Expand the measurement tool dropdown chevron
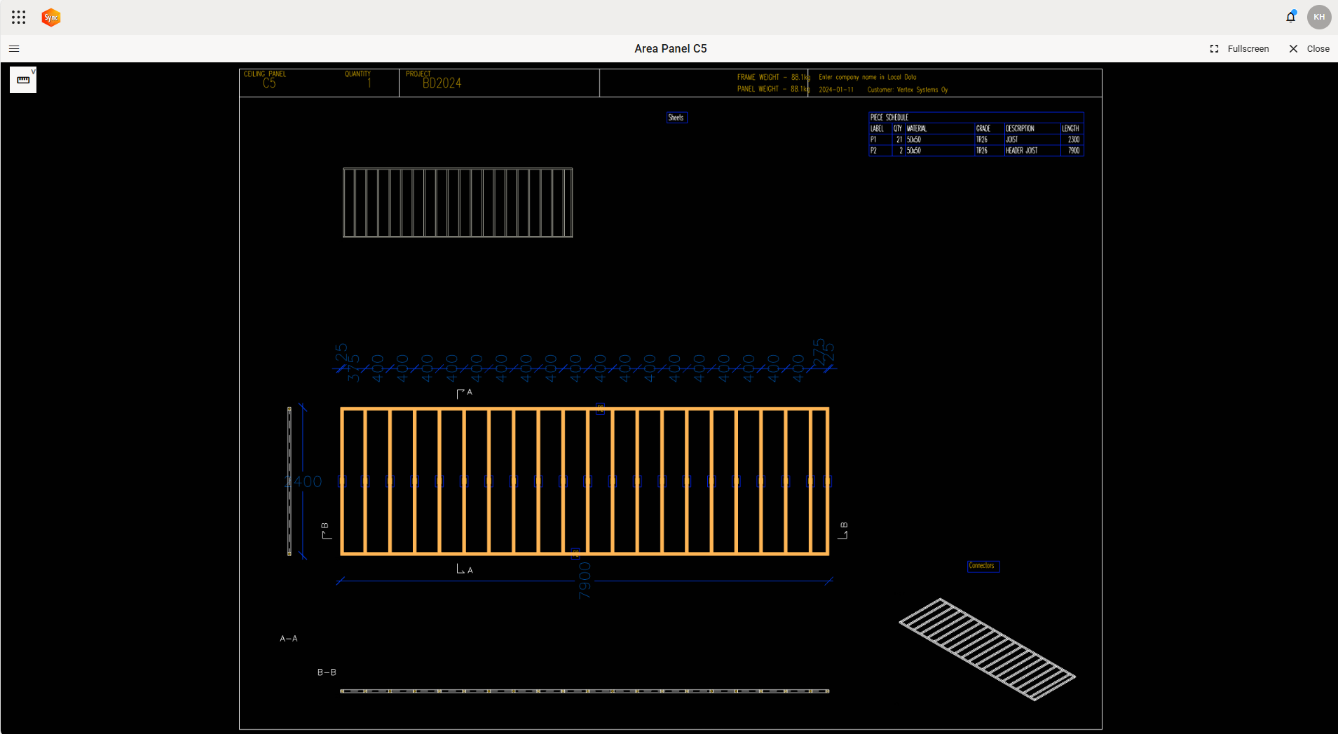 [34, 71]
